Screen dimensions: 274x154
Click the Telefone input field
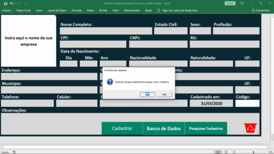(x=27, y=103)
